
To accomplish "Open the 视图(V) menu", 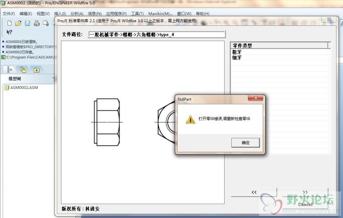I will click(x=43, y=14).
